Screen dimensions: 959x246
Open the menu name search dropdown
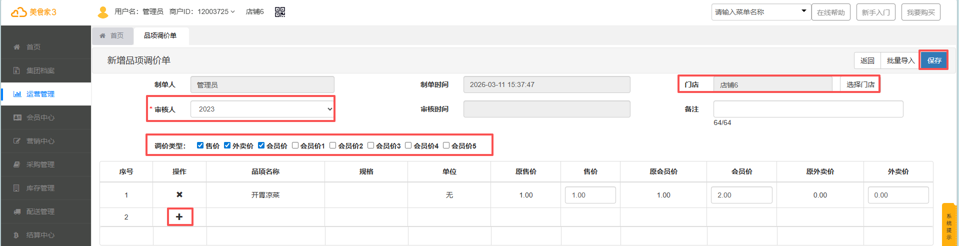[760, 12]
